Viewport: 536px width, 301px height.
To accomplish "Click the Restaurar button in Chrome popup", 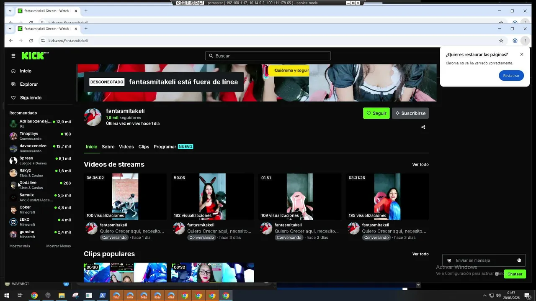I will point(511,76).
